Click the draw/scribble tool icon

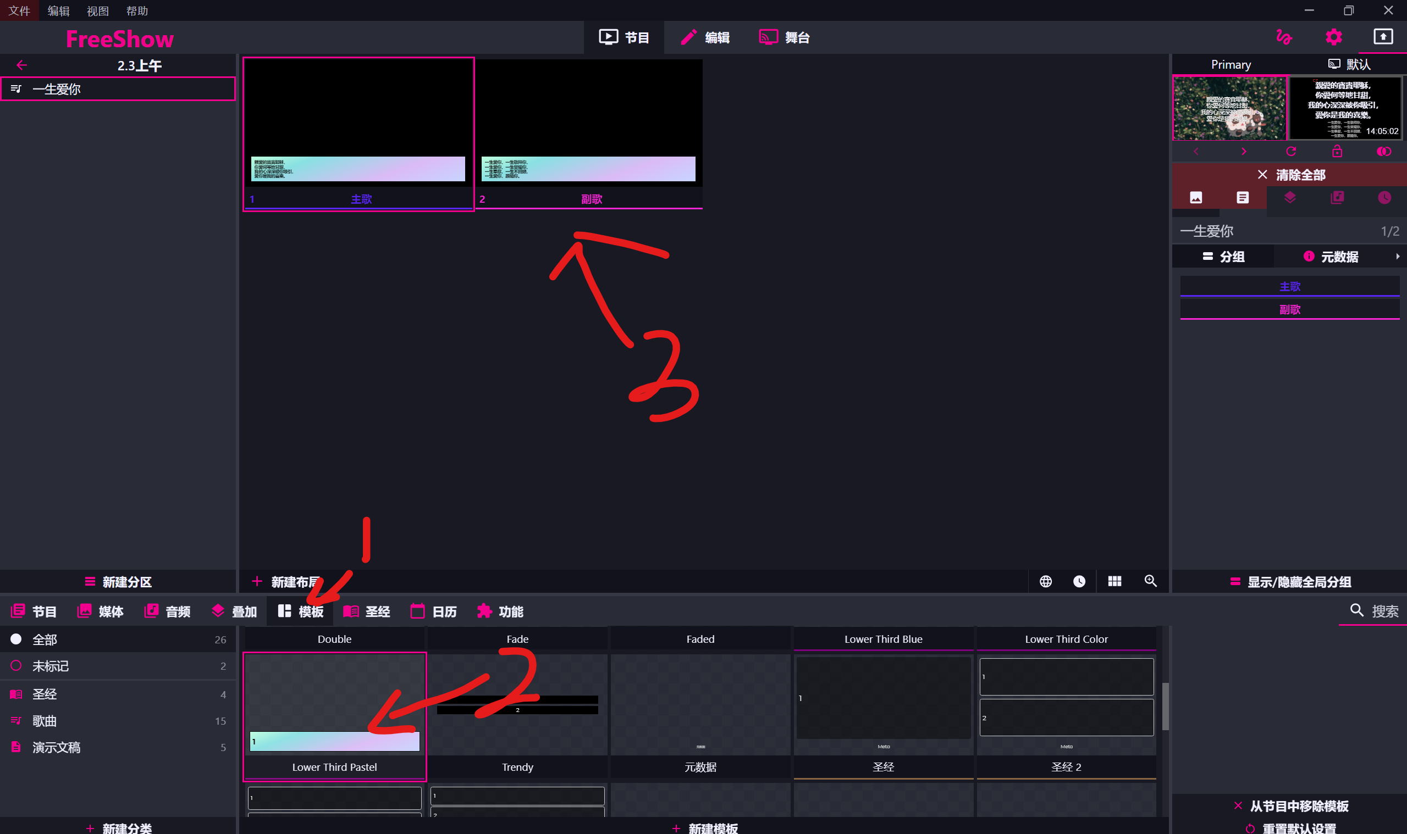pos(1284,37)
